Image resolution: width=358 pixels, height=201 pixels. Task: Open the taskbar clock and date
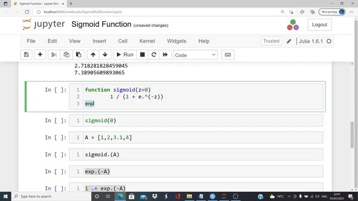337,196
